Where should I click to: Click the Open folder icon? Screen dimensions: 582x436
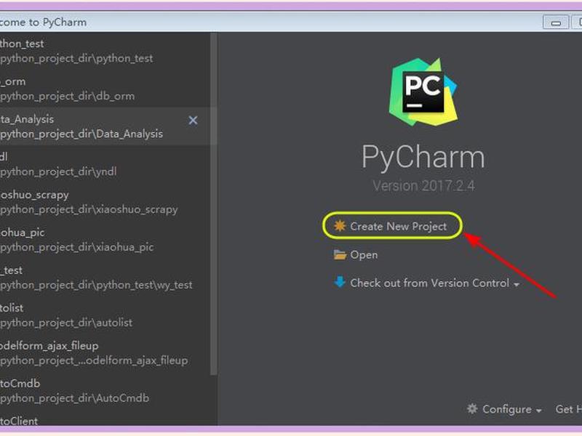click(x=340, y=255)
